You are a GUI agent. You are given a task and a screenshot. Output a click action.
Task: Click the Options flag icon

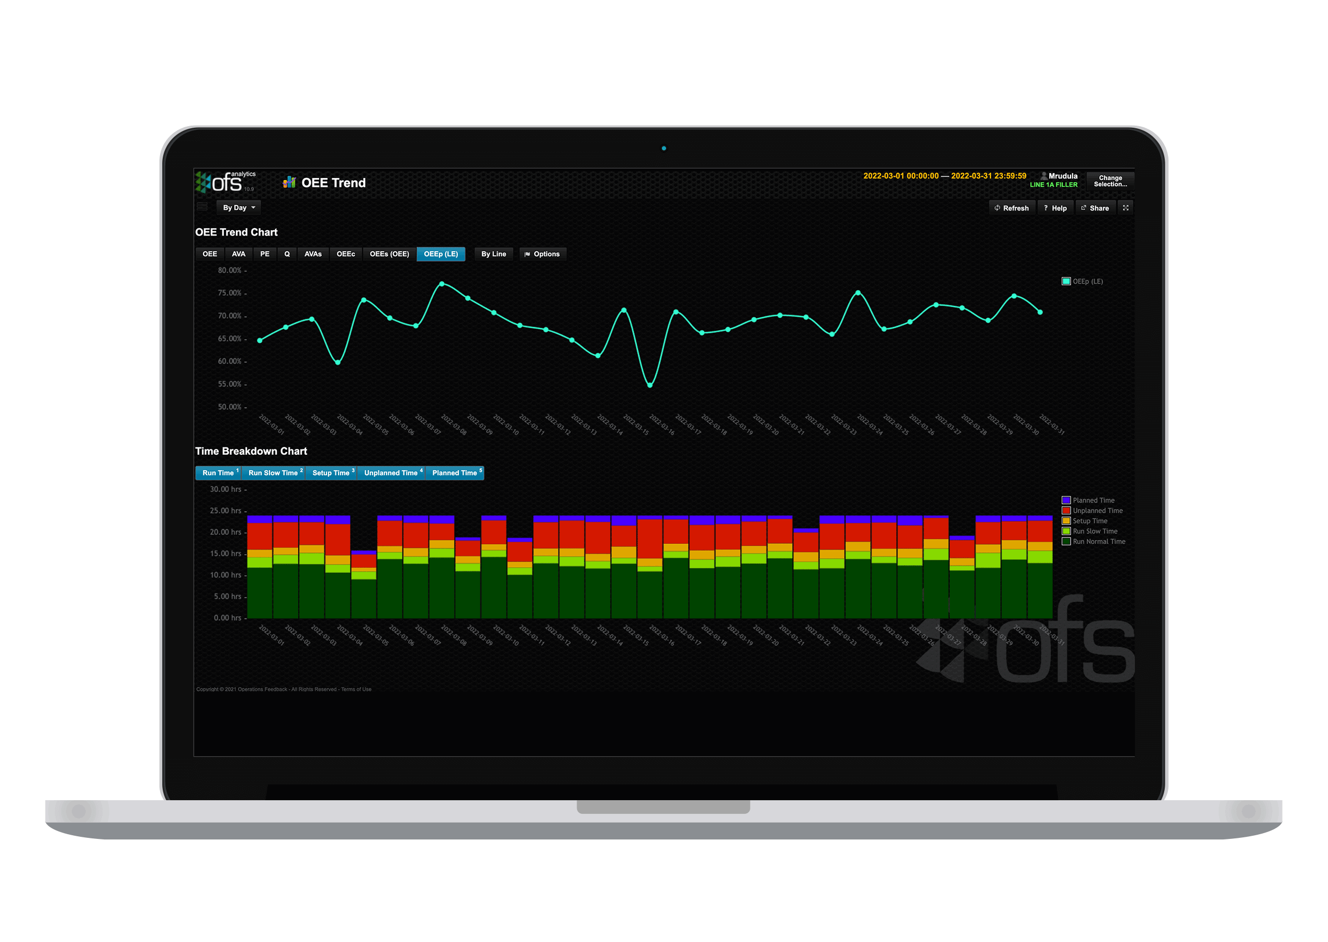pos(527,253)
